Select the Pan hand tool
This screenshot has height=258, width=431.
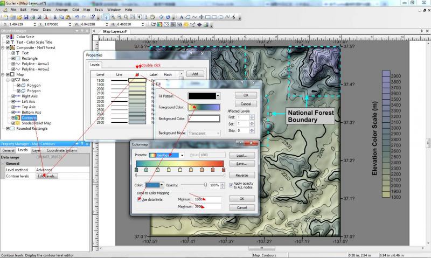[152, 17]
